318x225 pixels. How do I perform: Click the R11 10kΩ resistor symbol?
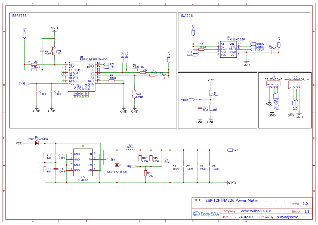click(145, 173)
